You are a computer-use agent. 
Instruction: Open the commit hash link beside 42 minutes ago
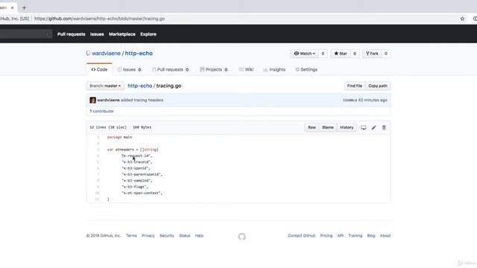pyautogui.click(x=350, y=100)
